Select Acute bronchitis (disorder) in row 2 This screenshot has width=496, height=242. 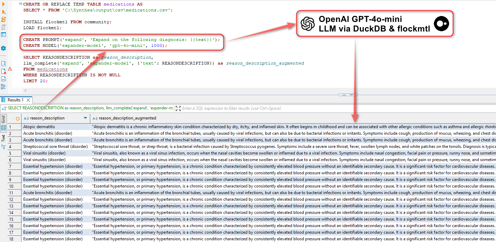[x=56, y=134]
